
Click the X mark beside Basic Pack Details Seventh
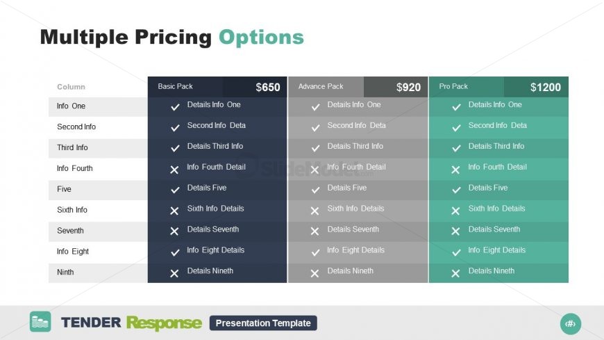tap(174, 231)
